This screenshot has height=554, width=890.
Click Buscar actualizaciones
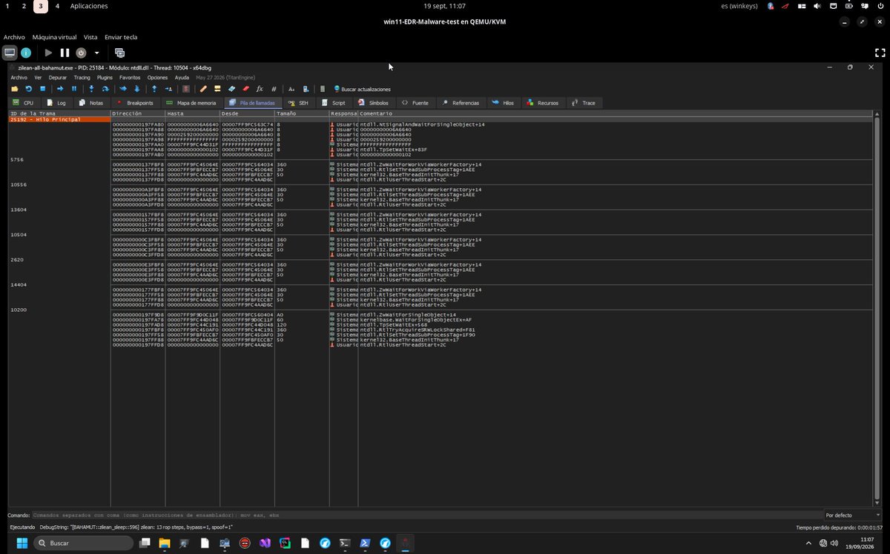coord(362,89)
